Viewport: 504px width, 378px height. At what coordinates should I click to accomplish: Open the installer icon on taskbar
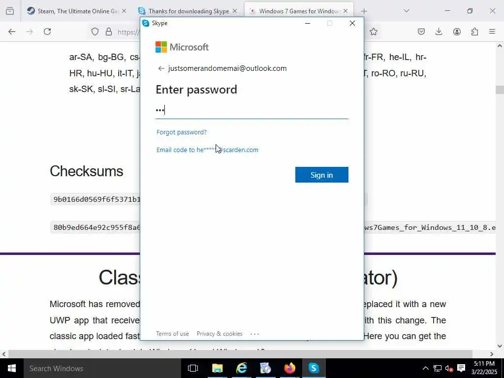265,368
